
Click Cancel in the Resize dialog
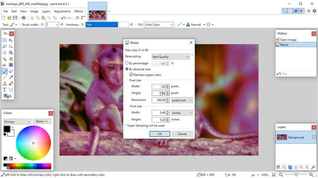[x=182, y=134]
